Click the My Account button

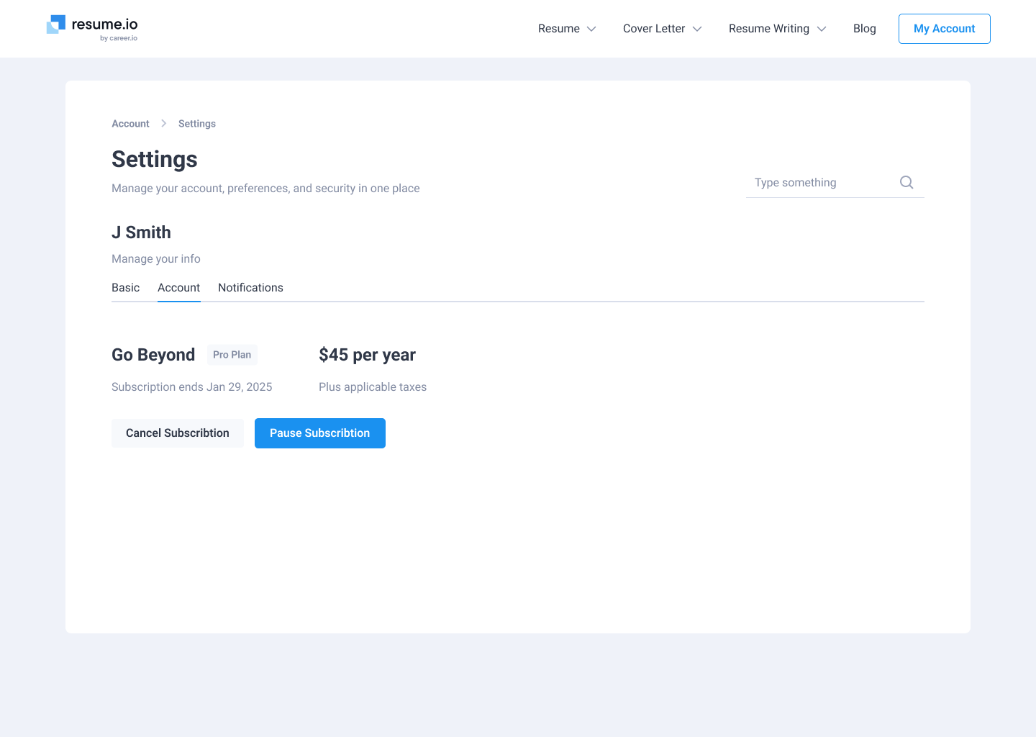coord(944,29)
